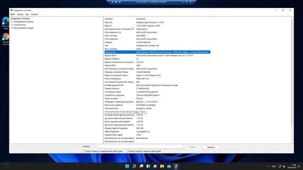Select the Роль платформы row
This screenshot has height=170, width=303.
click(x=157, y=79)
